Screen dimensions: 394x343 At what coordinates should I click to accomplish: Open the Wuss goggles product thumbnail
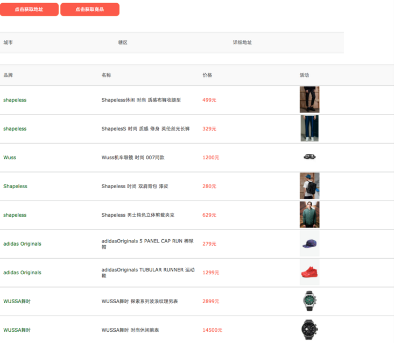(309, 157)
